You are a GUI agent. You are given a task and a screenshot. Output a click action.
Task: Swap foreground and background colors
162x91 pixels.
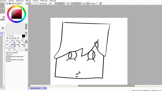click(x=26, y=35)
